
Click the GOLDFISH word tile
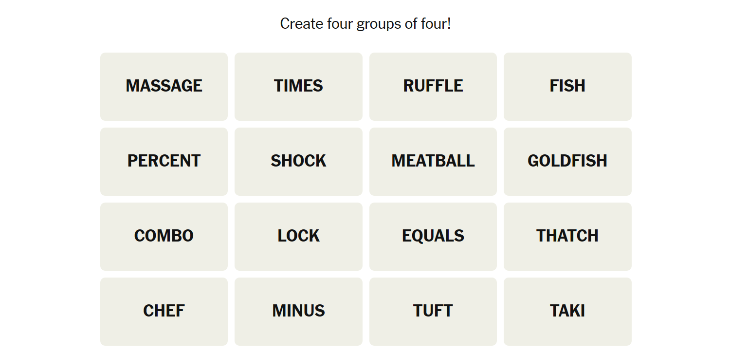(567, 161)
